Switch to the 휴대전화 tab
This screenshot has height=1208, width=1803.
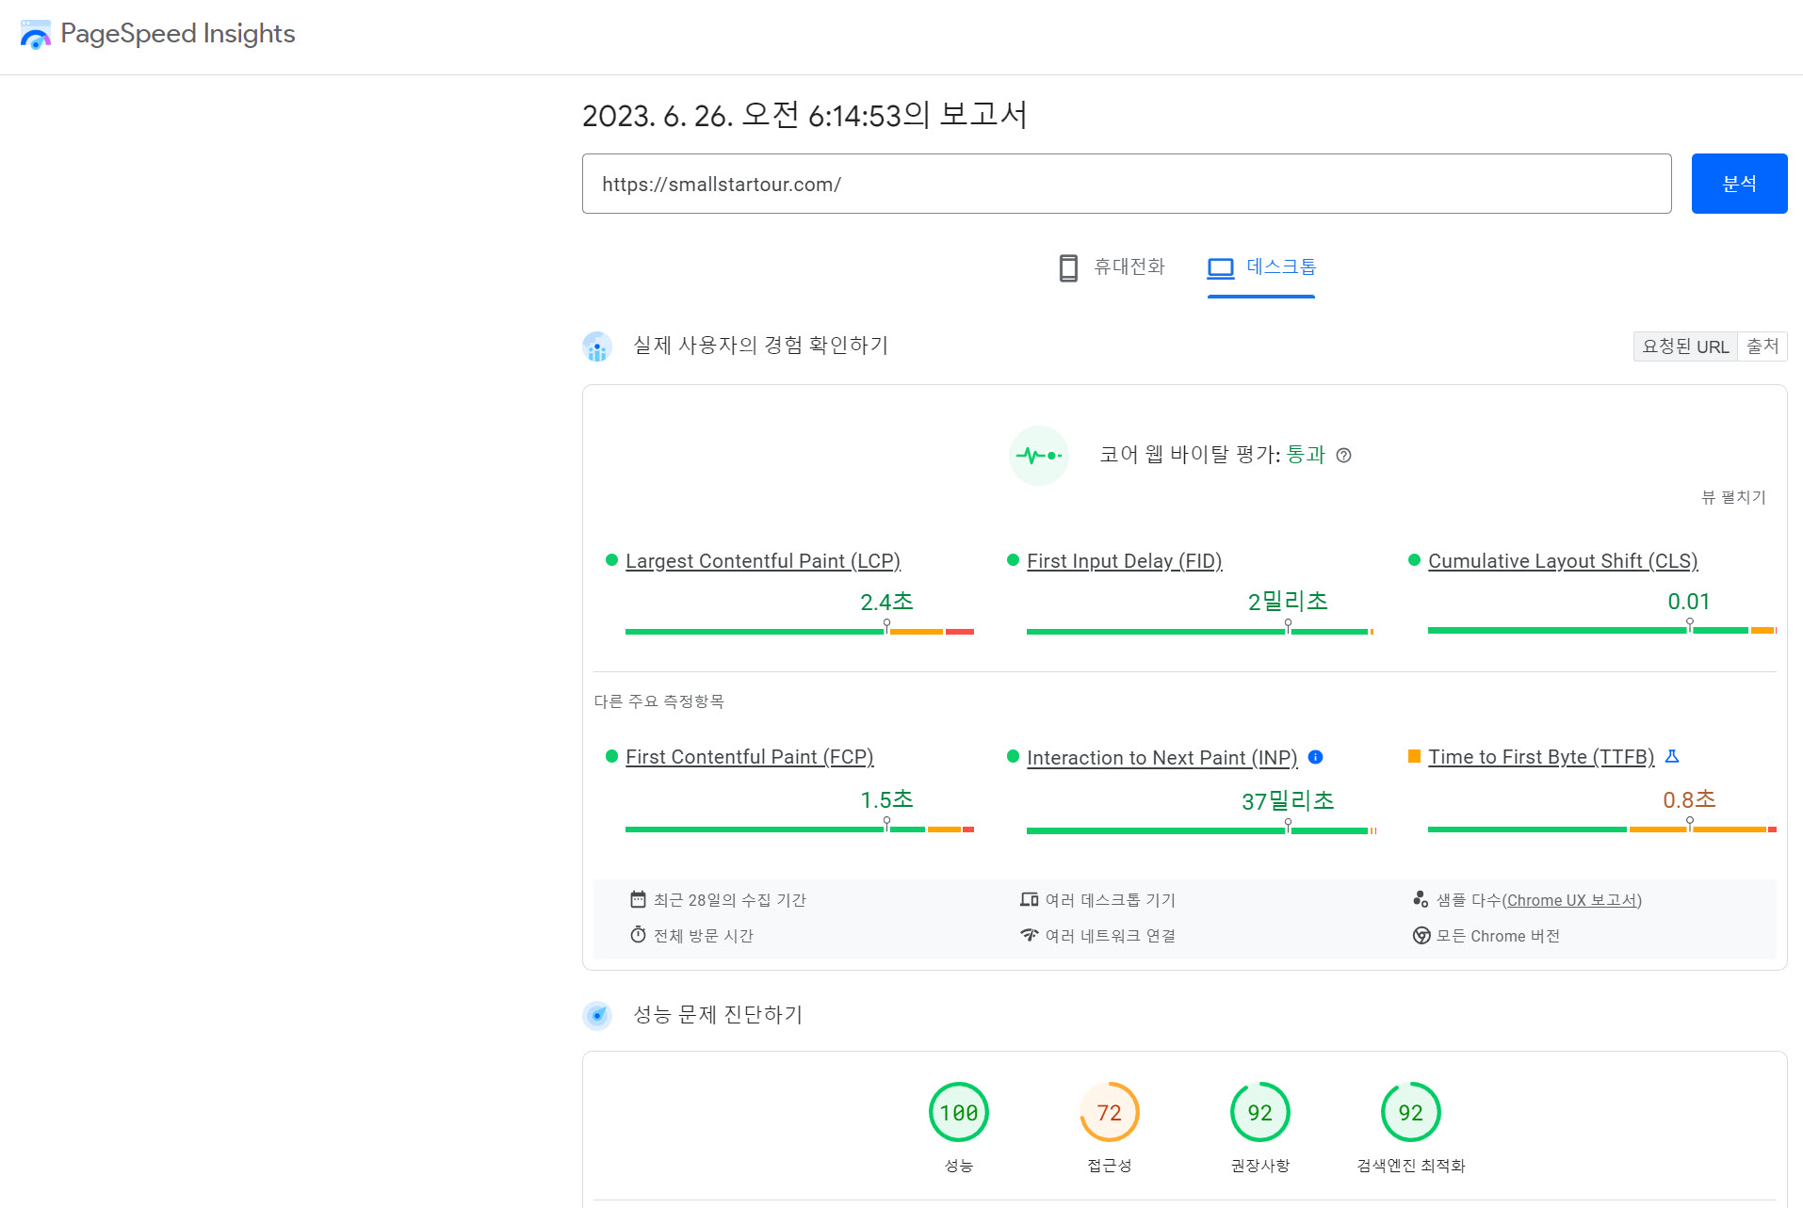[1112, 267]
